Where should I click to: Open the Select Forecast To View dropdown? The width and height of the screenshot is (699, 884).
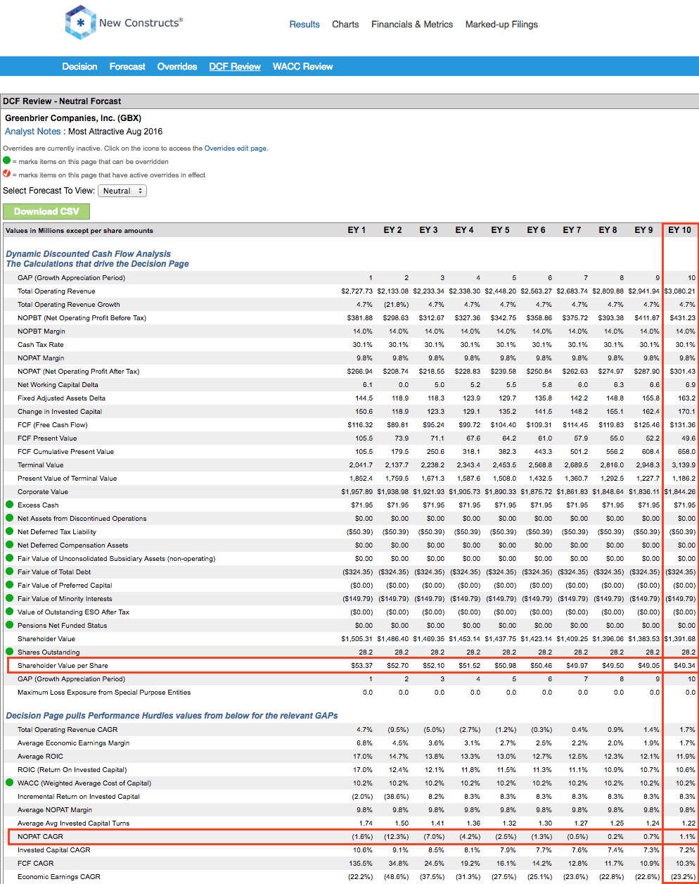coord(122,191)
